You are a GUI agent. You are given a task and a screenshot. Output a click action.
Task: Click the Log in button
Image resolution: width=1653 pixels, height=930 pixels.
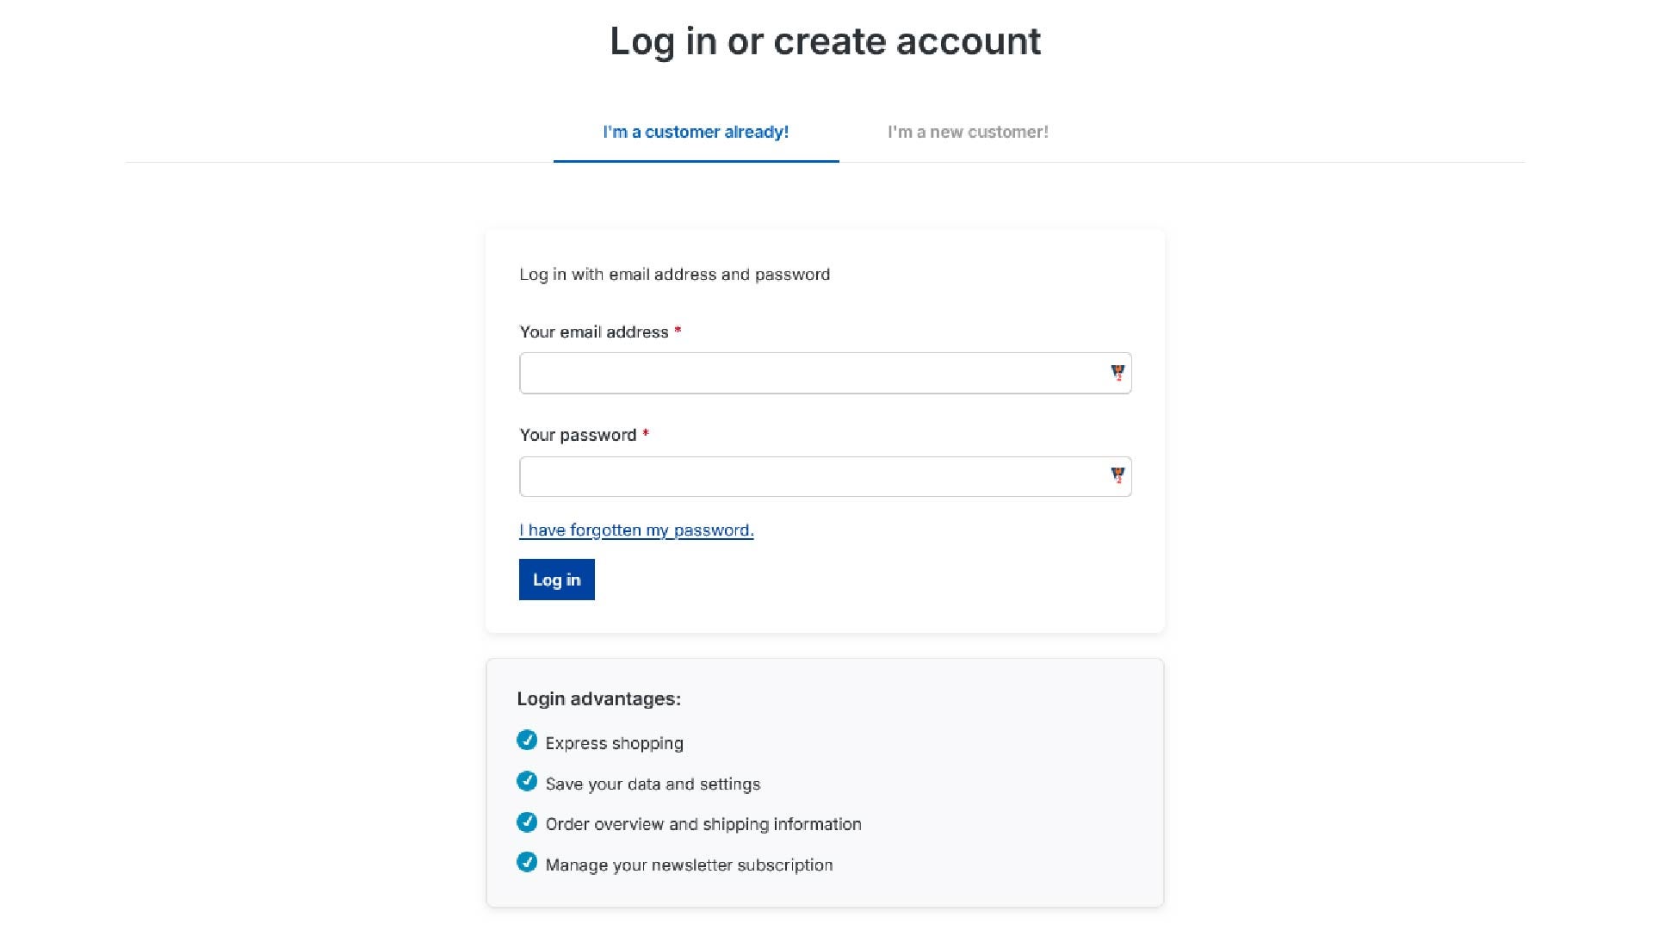(x=556, y=579)
